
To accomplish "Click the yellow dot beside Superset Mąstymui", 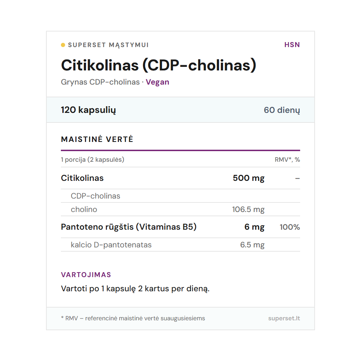I will (63, 45).
